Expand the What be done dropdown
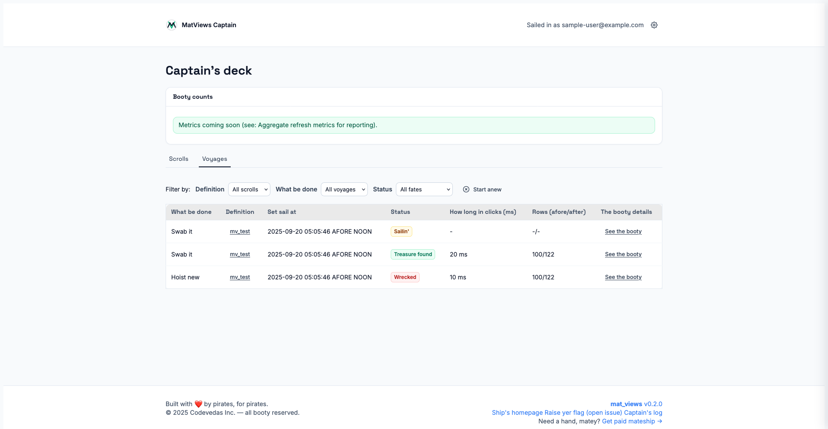 click(x=344, y=189)
